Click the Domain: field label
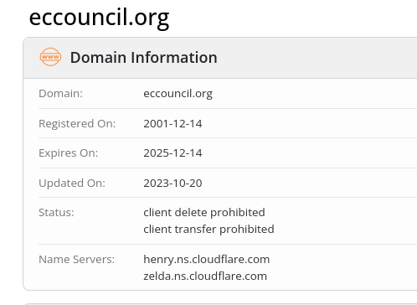Image resolution: width=417 pixels, height=305 pixels. pos(60,94)
